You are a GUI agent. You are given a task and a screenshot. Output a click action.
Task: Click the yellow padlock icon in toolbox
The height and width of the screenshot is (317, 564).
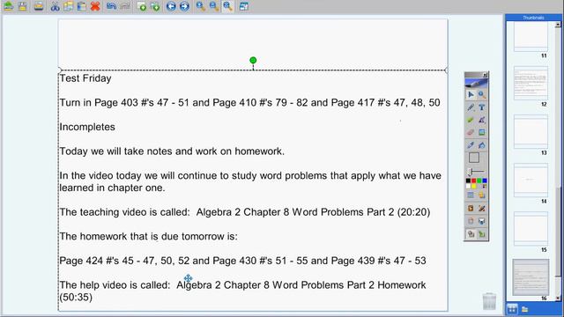pos(482,195)
